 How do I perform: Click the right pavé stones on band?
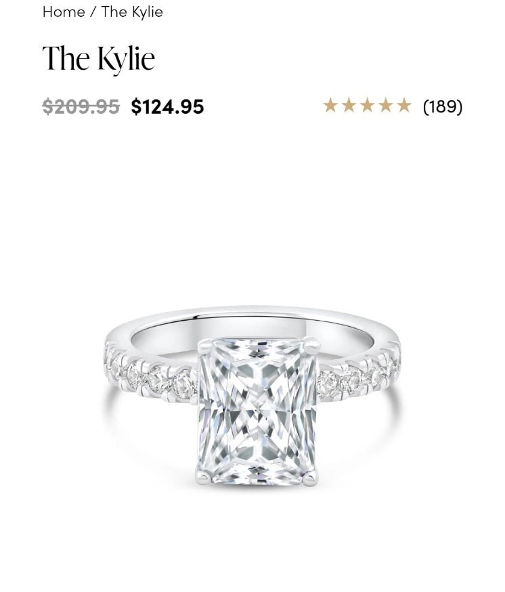358,375
